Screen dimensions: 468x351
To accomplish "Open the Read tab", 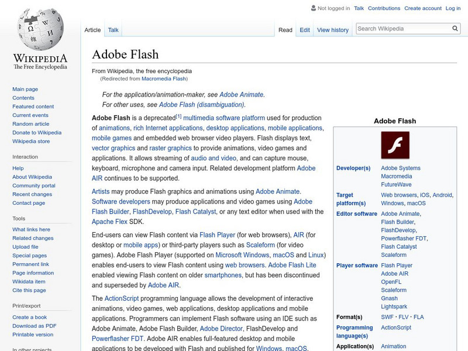I will point(285,29).
